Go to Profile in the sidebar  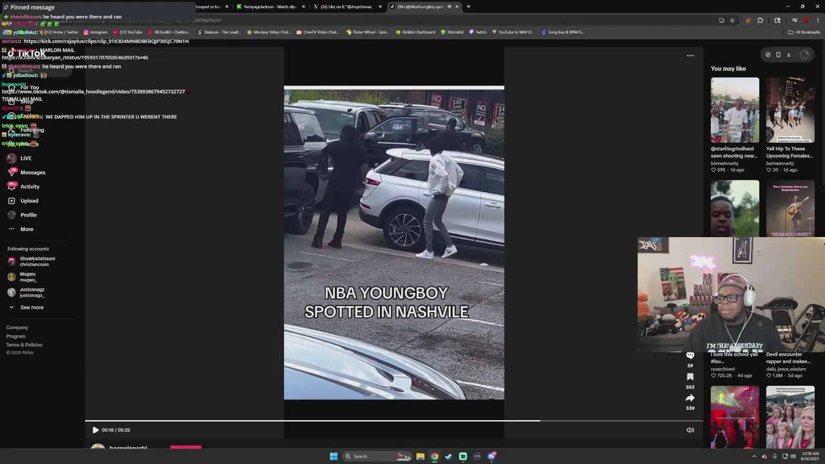coord(21,215)
